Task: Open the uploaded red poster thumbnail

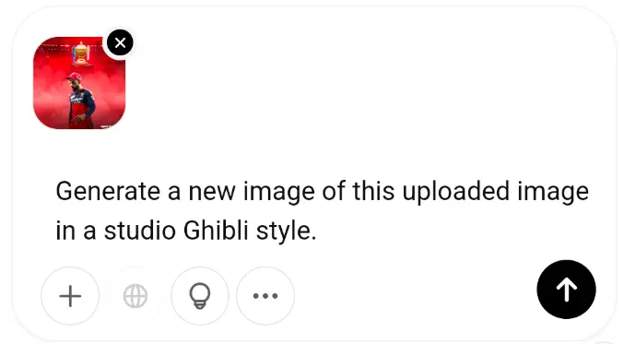Action: click(x=79, y=83)
